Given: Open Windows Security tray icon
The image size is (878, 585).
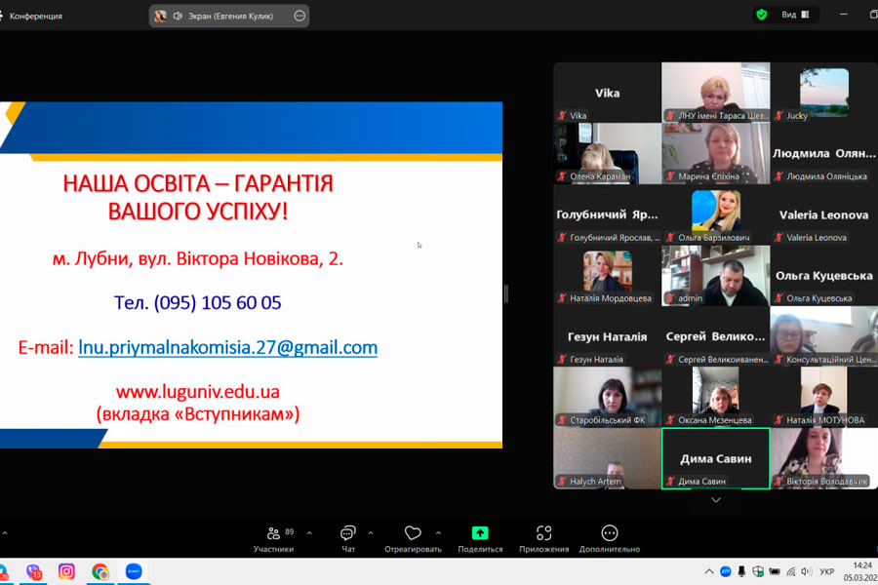Looking at the screenshot, I should [758, 571].
